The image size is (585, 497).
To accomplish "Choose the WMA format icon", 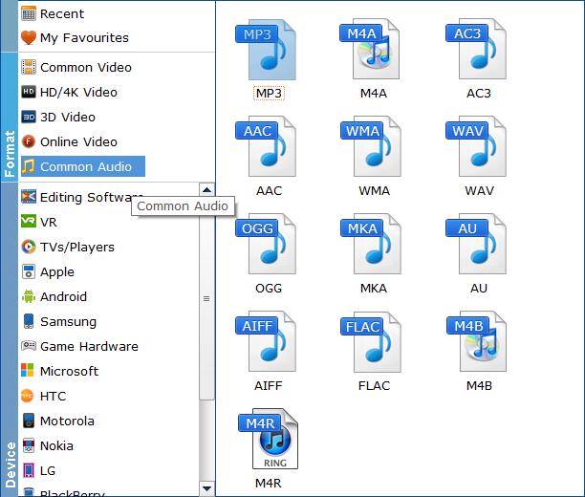I will (x=371, y=146).
